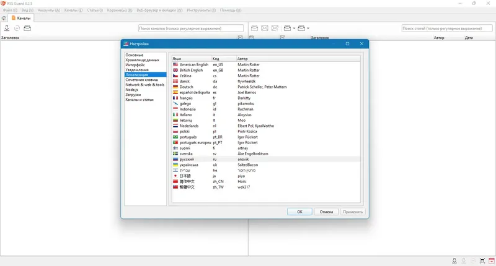Sort languages by Код column header

(x=224, y=59)
